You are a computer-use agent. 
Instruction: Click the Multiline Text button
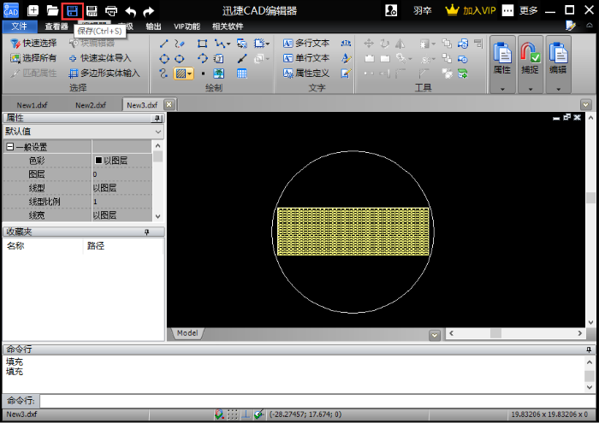coord(306,43)
